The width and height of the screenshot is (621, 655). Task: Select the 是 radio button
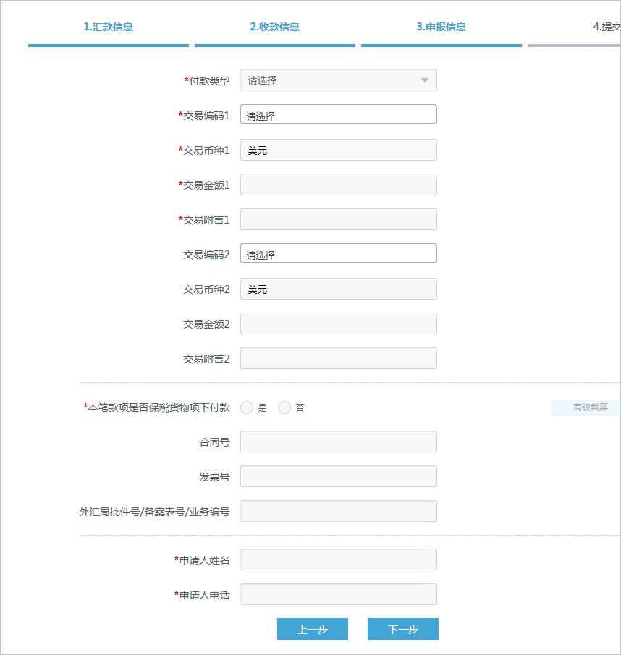(x=247, y=407)
